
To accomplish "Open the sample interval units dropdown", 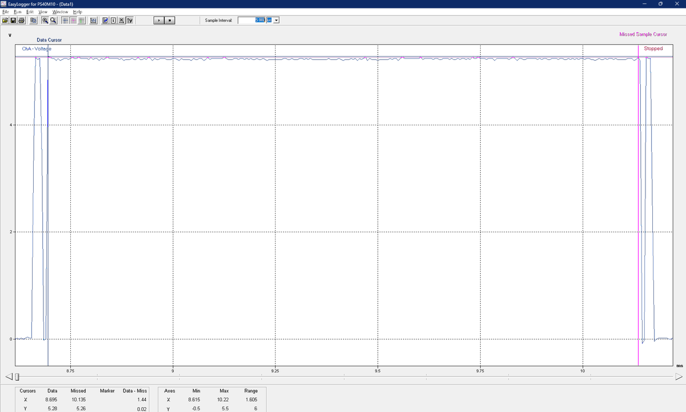I will coord(276,20).
